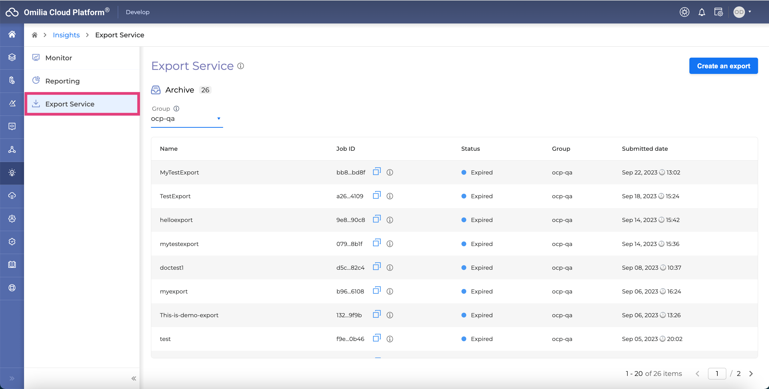Open the ocp-qa Group dropdown

tap(187, 119)
